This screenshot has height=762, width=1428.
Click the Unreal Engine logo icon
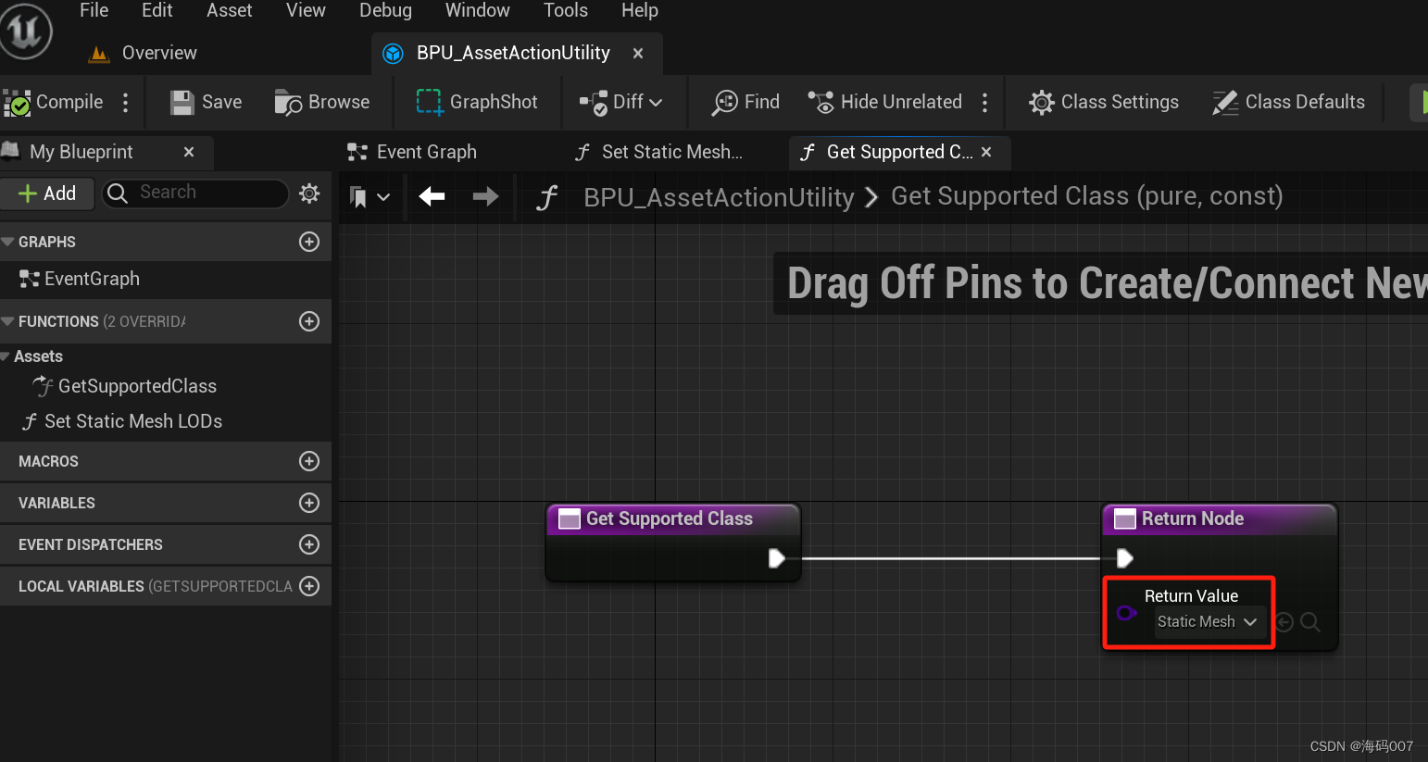[x=25, y=31]
